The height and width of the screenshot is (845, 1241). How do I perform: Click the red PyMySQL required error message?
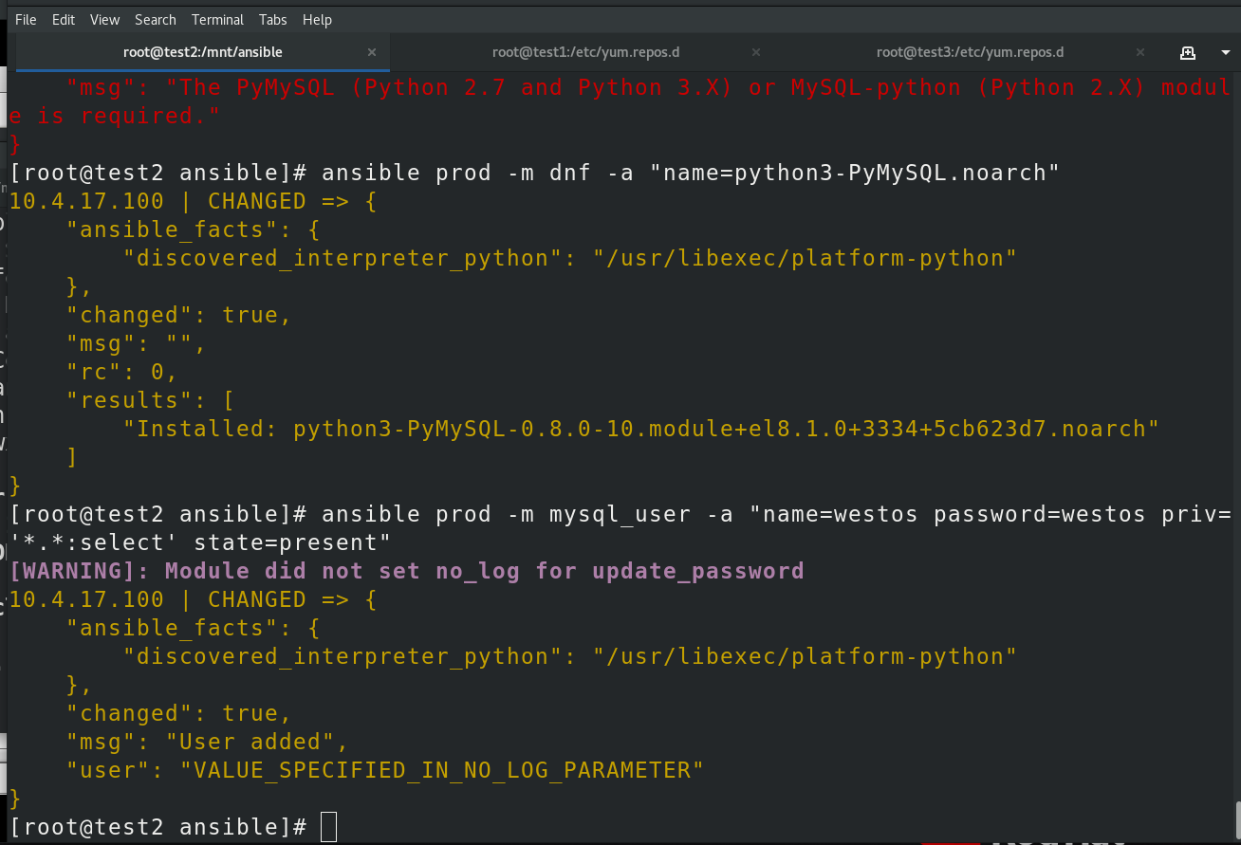point(620,101)
